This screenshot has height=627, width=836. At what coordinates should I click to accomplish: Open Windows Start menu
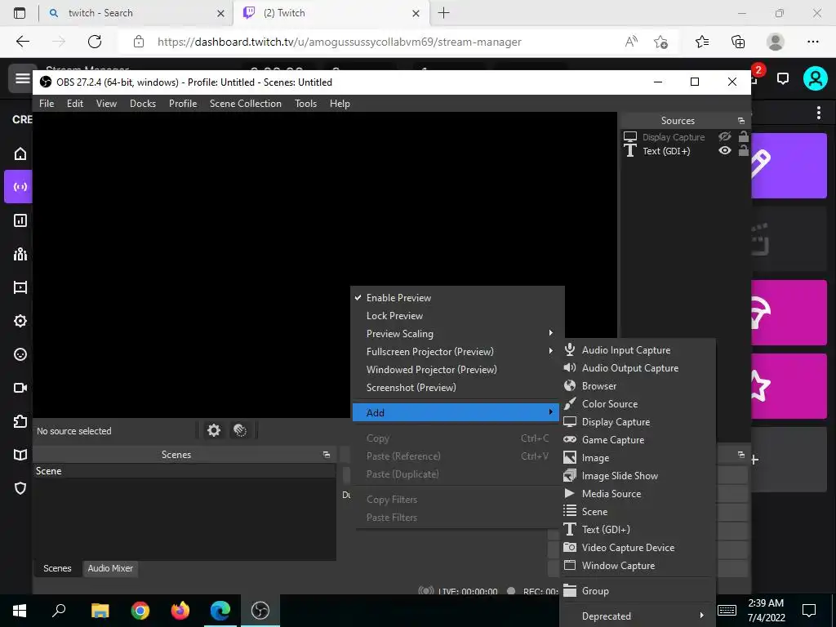coord(20,610)
